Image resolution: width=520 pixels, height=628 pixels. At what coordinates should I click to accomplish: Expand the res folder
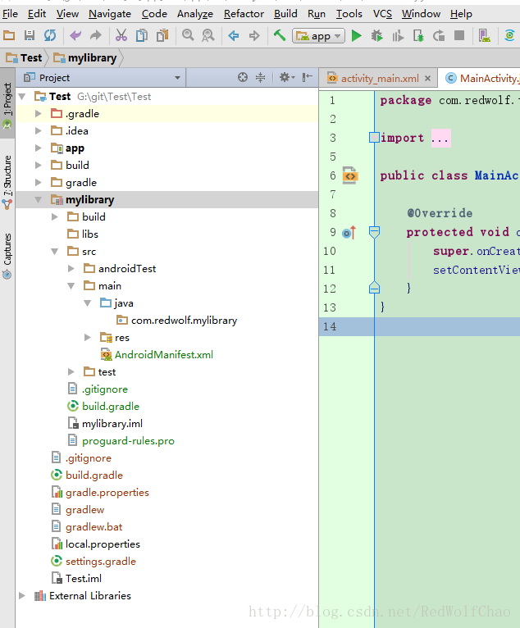pos(87,338)
